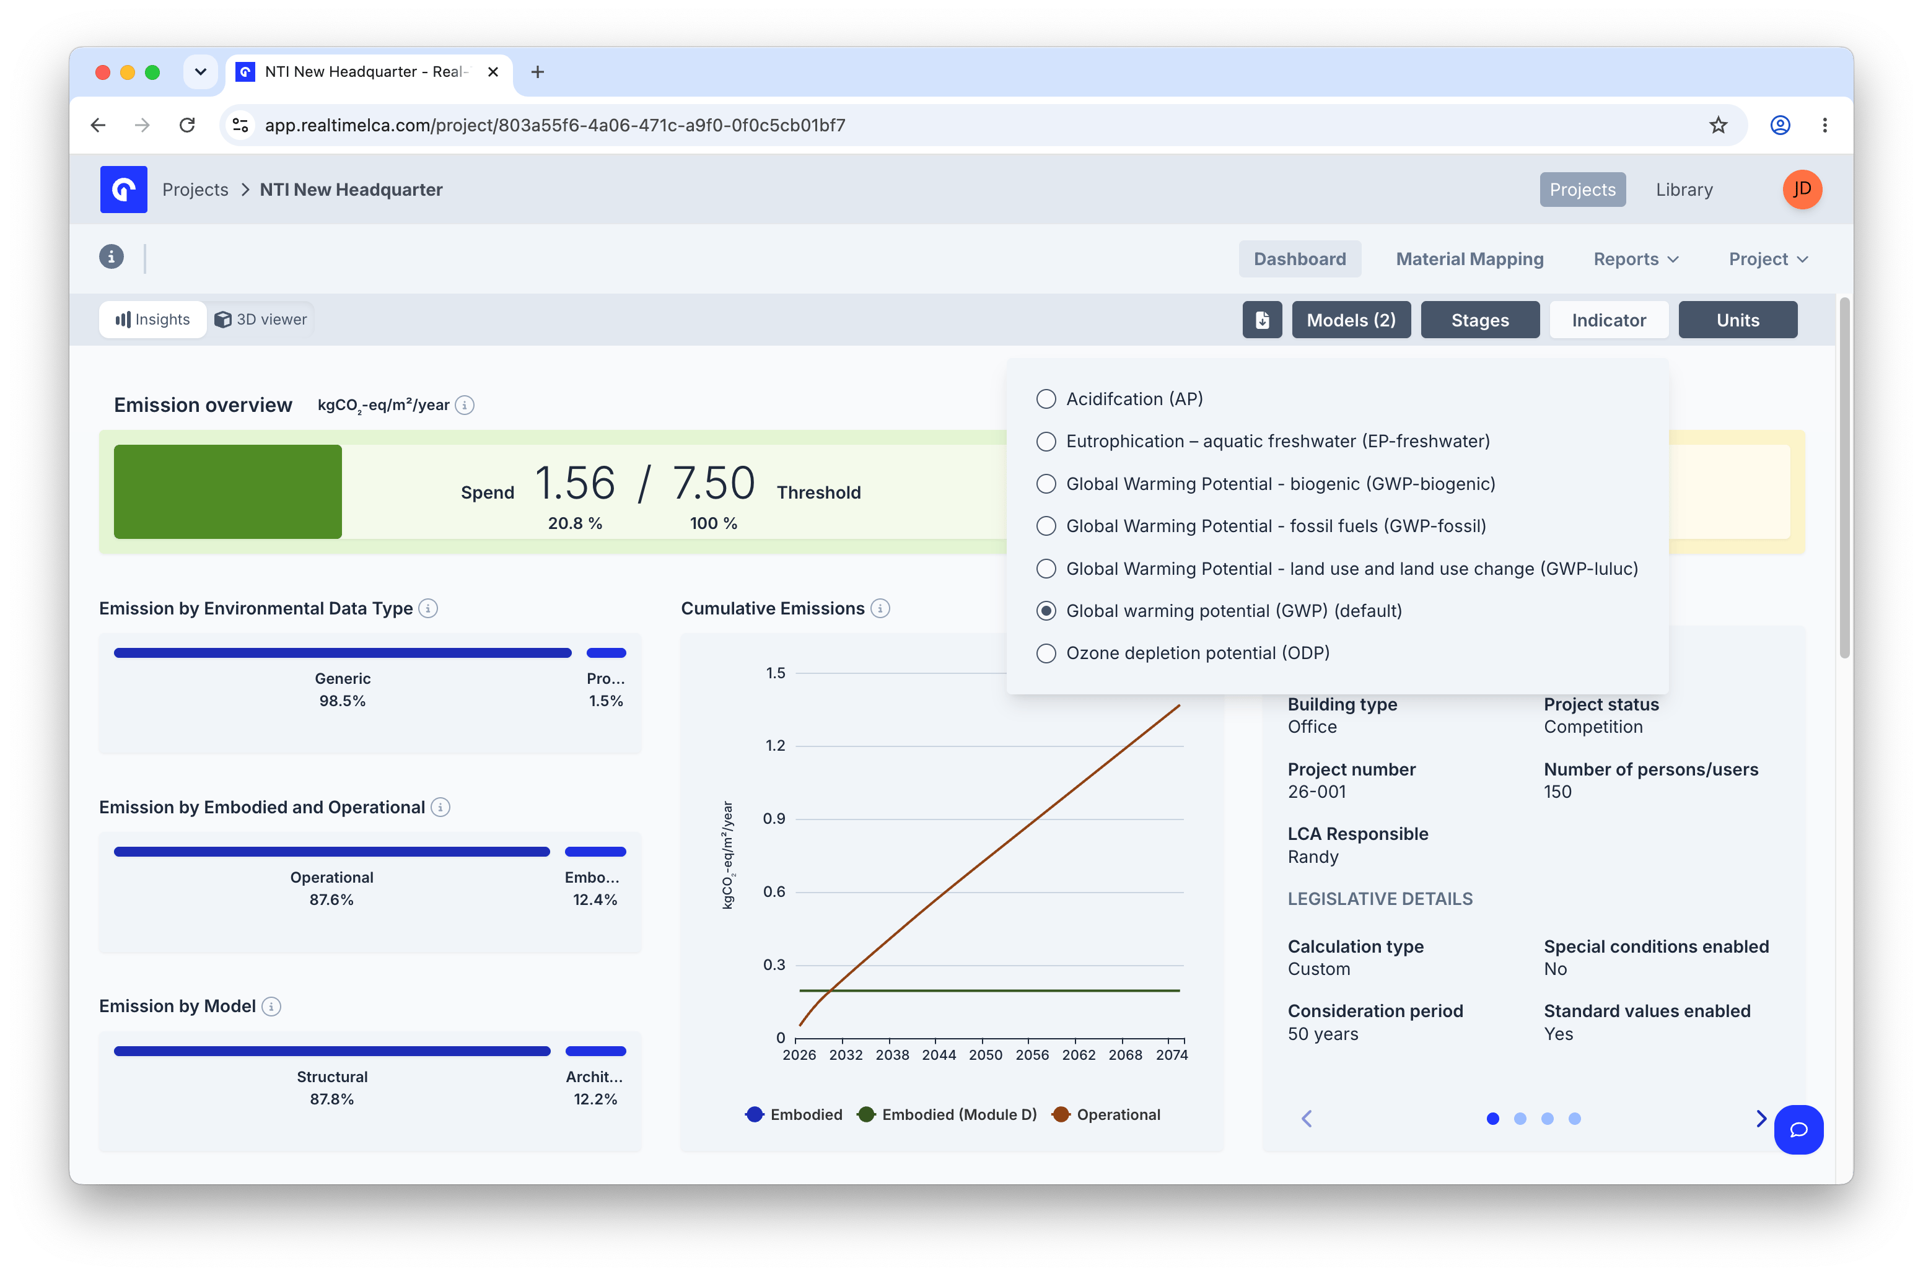Click the project info icon under the logo

(112, 257)
